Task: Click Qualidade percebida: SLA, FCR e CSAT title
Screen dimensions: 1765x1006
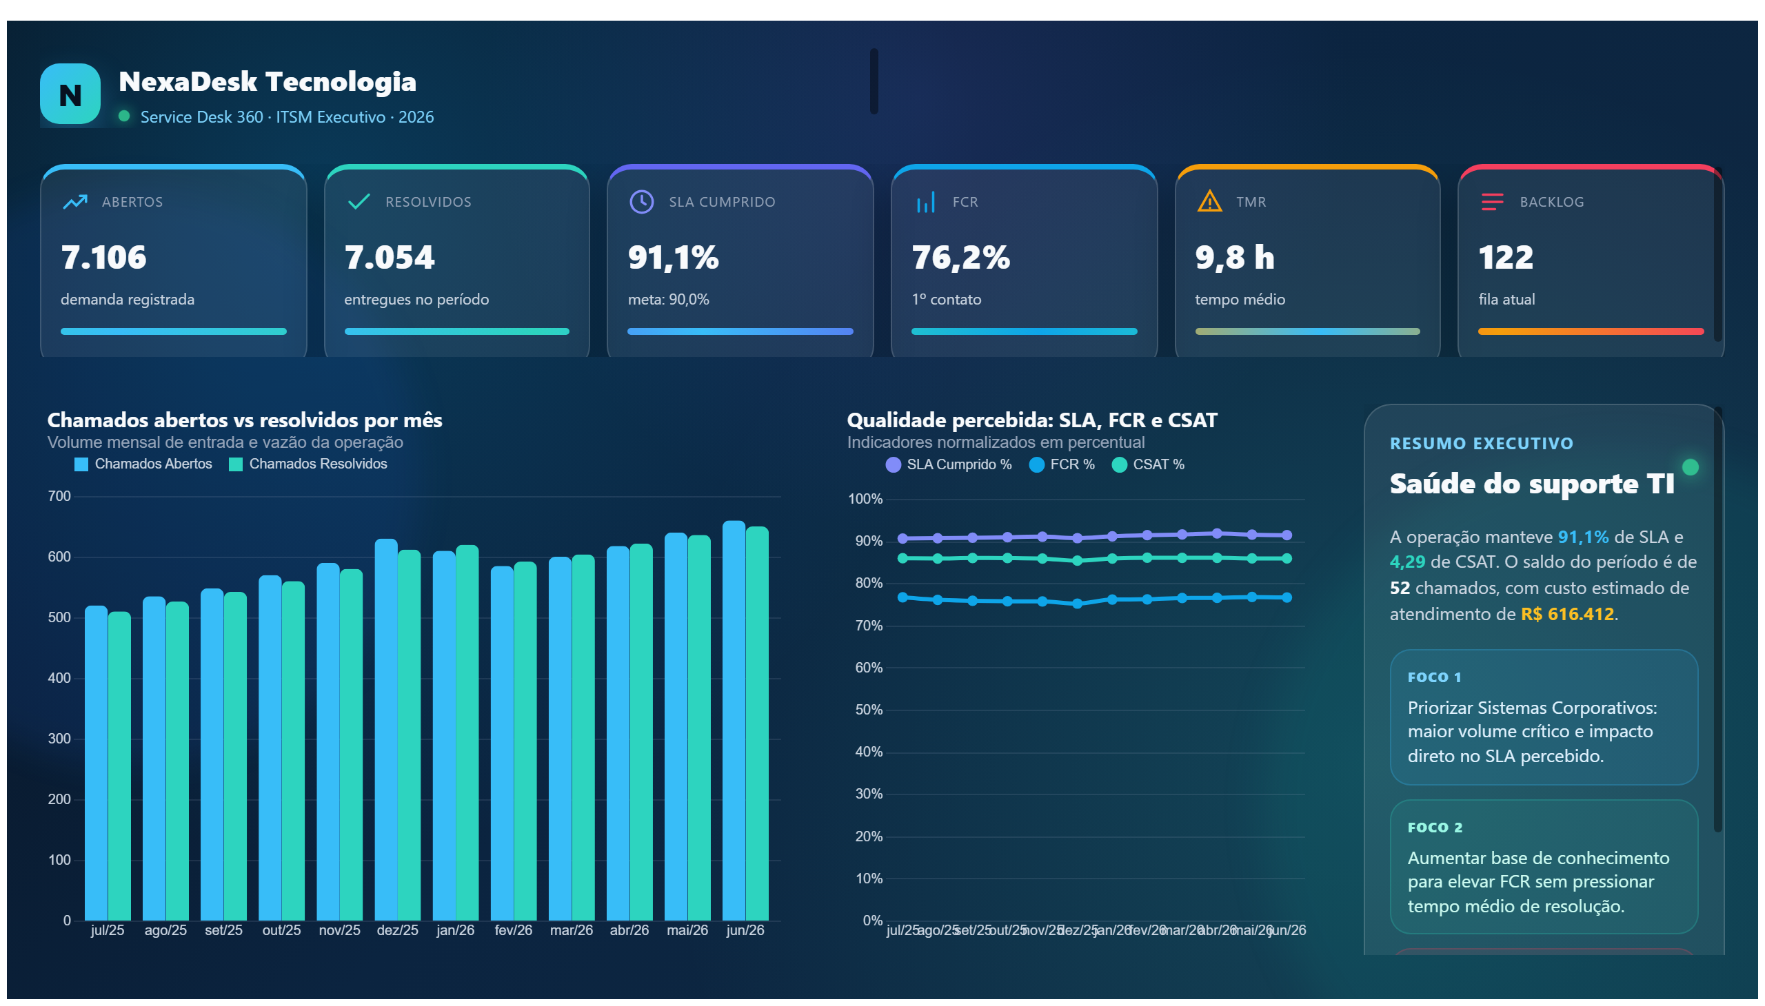Action: pyautogui.click(x=1031, y=420)
